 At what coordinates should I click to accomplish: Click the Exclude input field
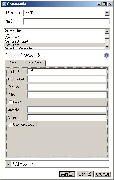pyautogui.click(x=67, y=87)
